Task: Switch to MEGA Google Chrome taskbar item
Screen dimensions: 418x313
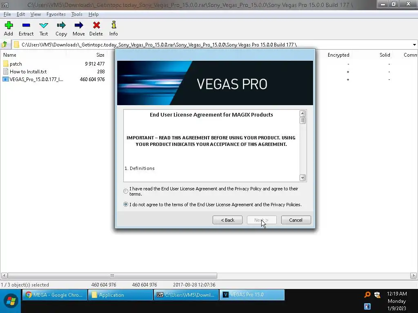Action: coord(55,295)
